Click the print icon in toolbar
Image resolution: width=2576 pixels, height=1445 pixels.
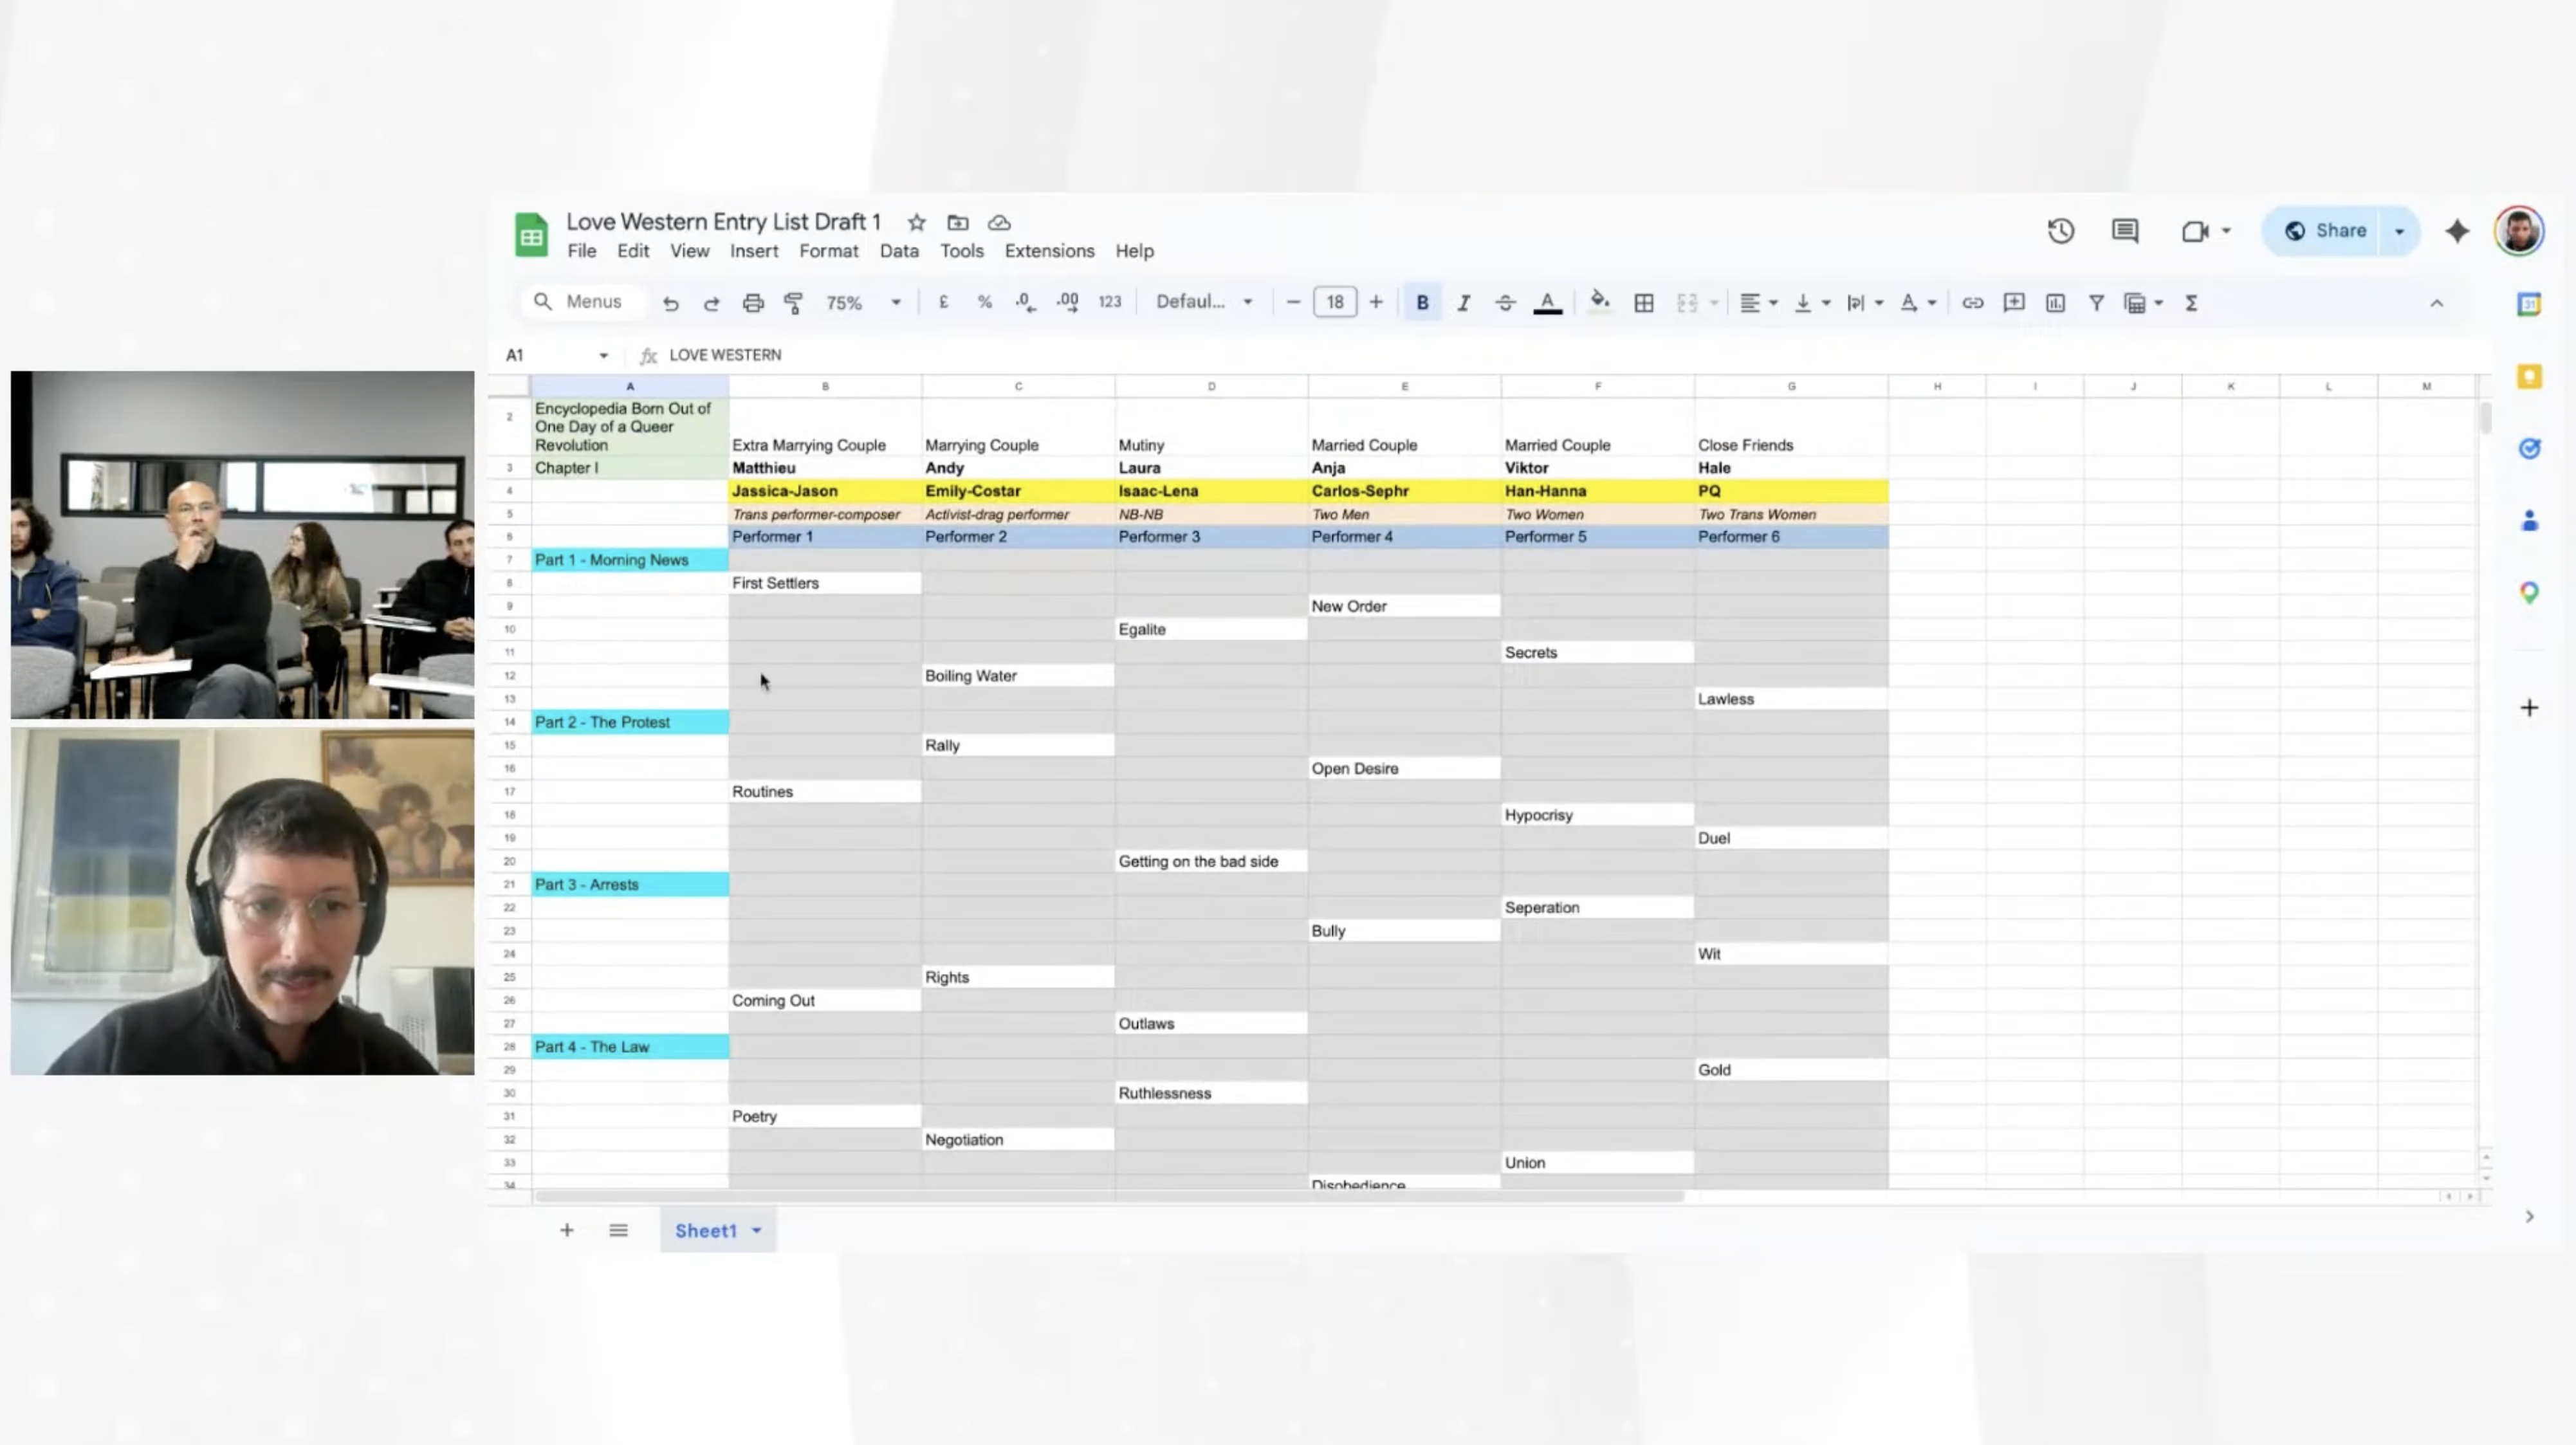coord(753,303)
